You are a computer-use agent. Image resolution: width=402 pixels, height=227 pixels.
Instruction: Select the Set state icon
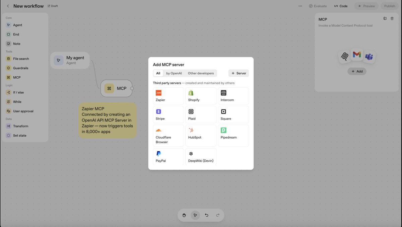pos(8,136)
